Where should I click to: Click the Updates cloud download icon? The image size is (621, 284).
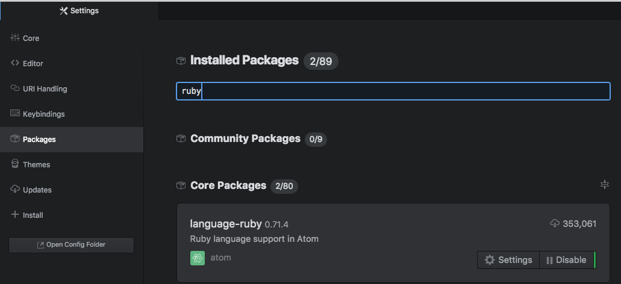coord(15,190)
